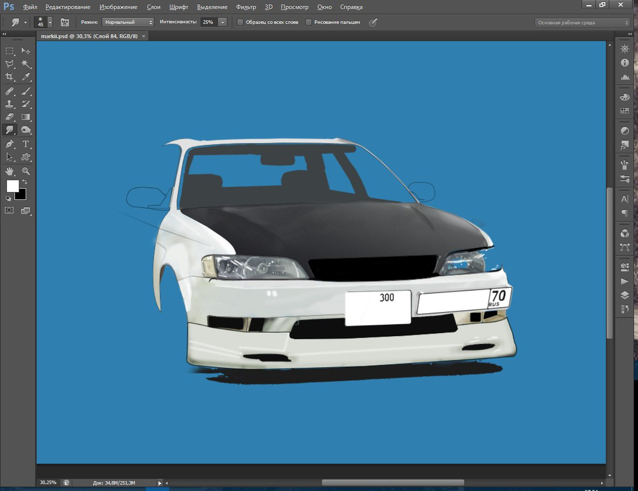The width and height of the screenshot is (638, 491).
Task: Open the Layers panel icon
Action: tap(625, 295)
